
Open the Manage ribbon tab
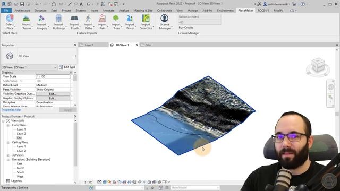192,11
